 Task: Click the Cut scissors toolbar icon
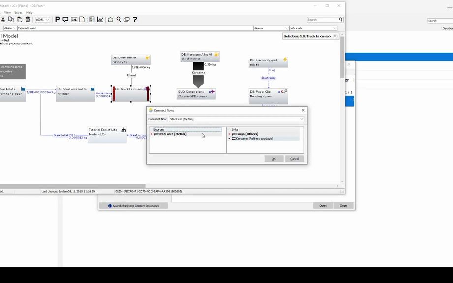tap(3, 20)
